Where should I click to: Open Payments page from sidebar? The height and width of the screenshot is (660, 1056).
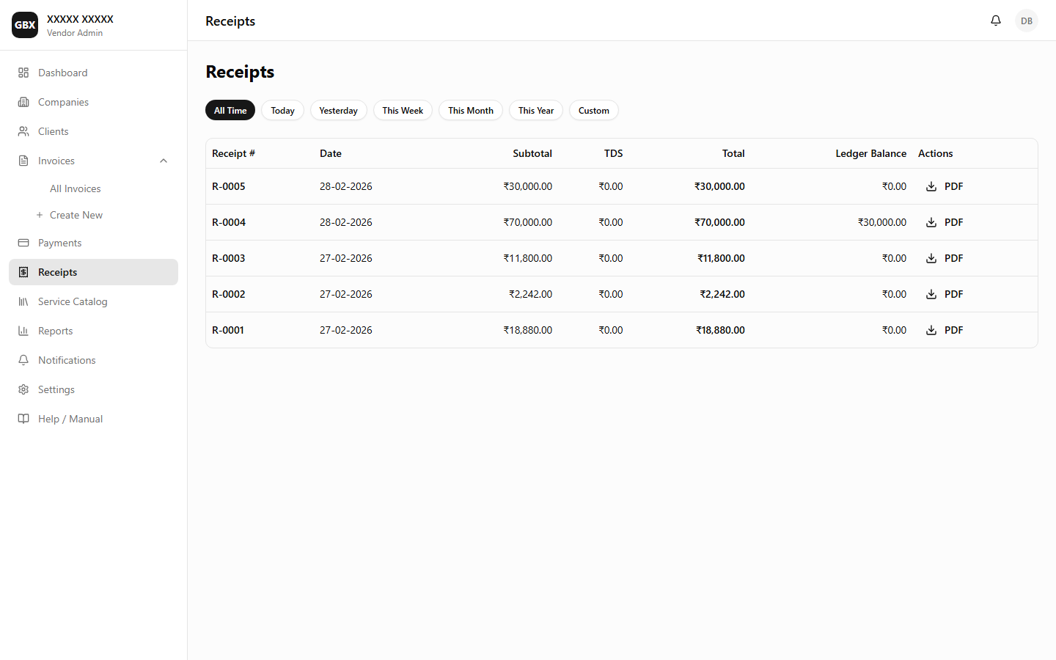click(93, 243)
